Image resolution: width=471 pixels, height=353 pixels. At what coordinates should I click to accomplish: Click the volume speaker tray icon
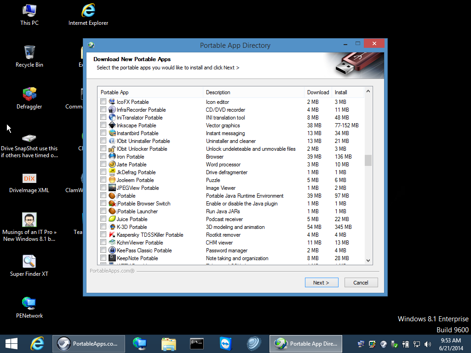[427, 344]
